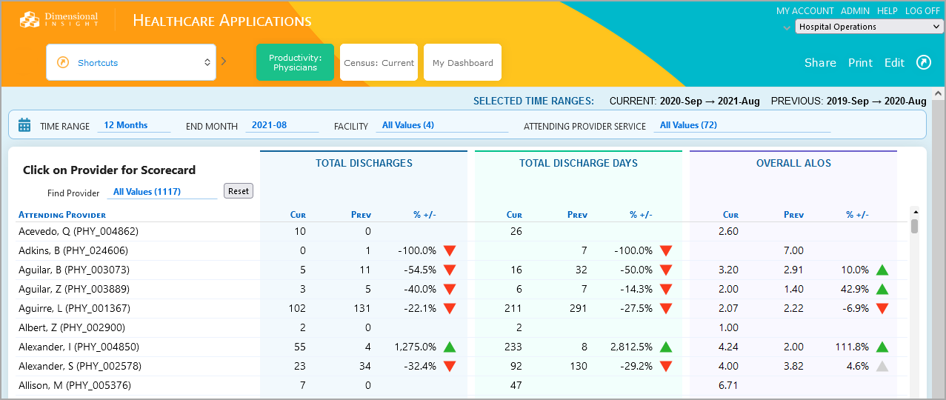Click green up arrow for Alexander, I discharges
The image size is (946, 400).
[x=449, y=347]
